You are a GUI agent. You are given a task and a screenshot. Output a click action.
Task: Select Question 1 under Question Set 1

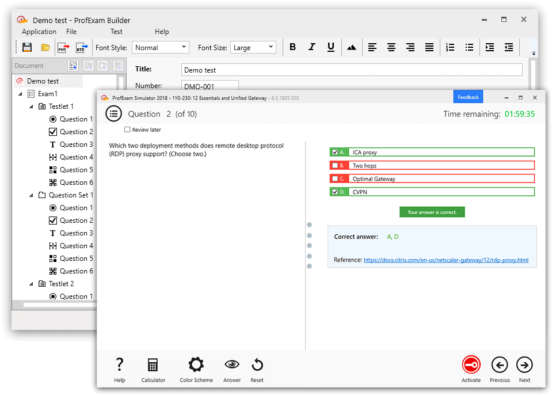71,208
